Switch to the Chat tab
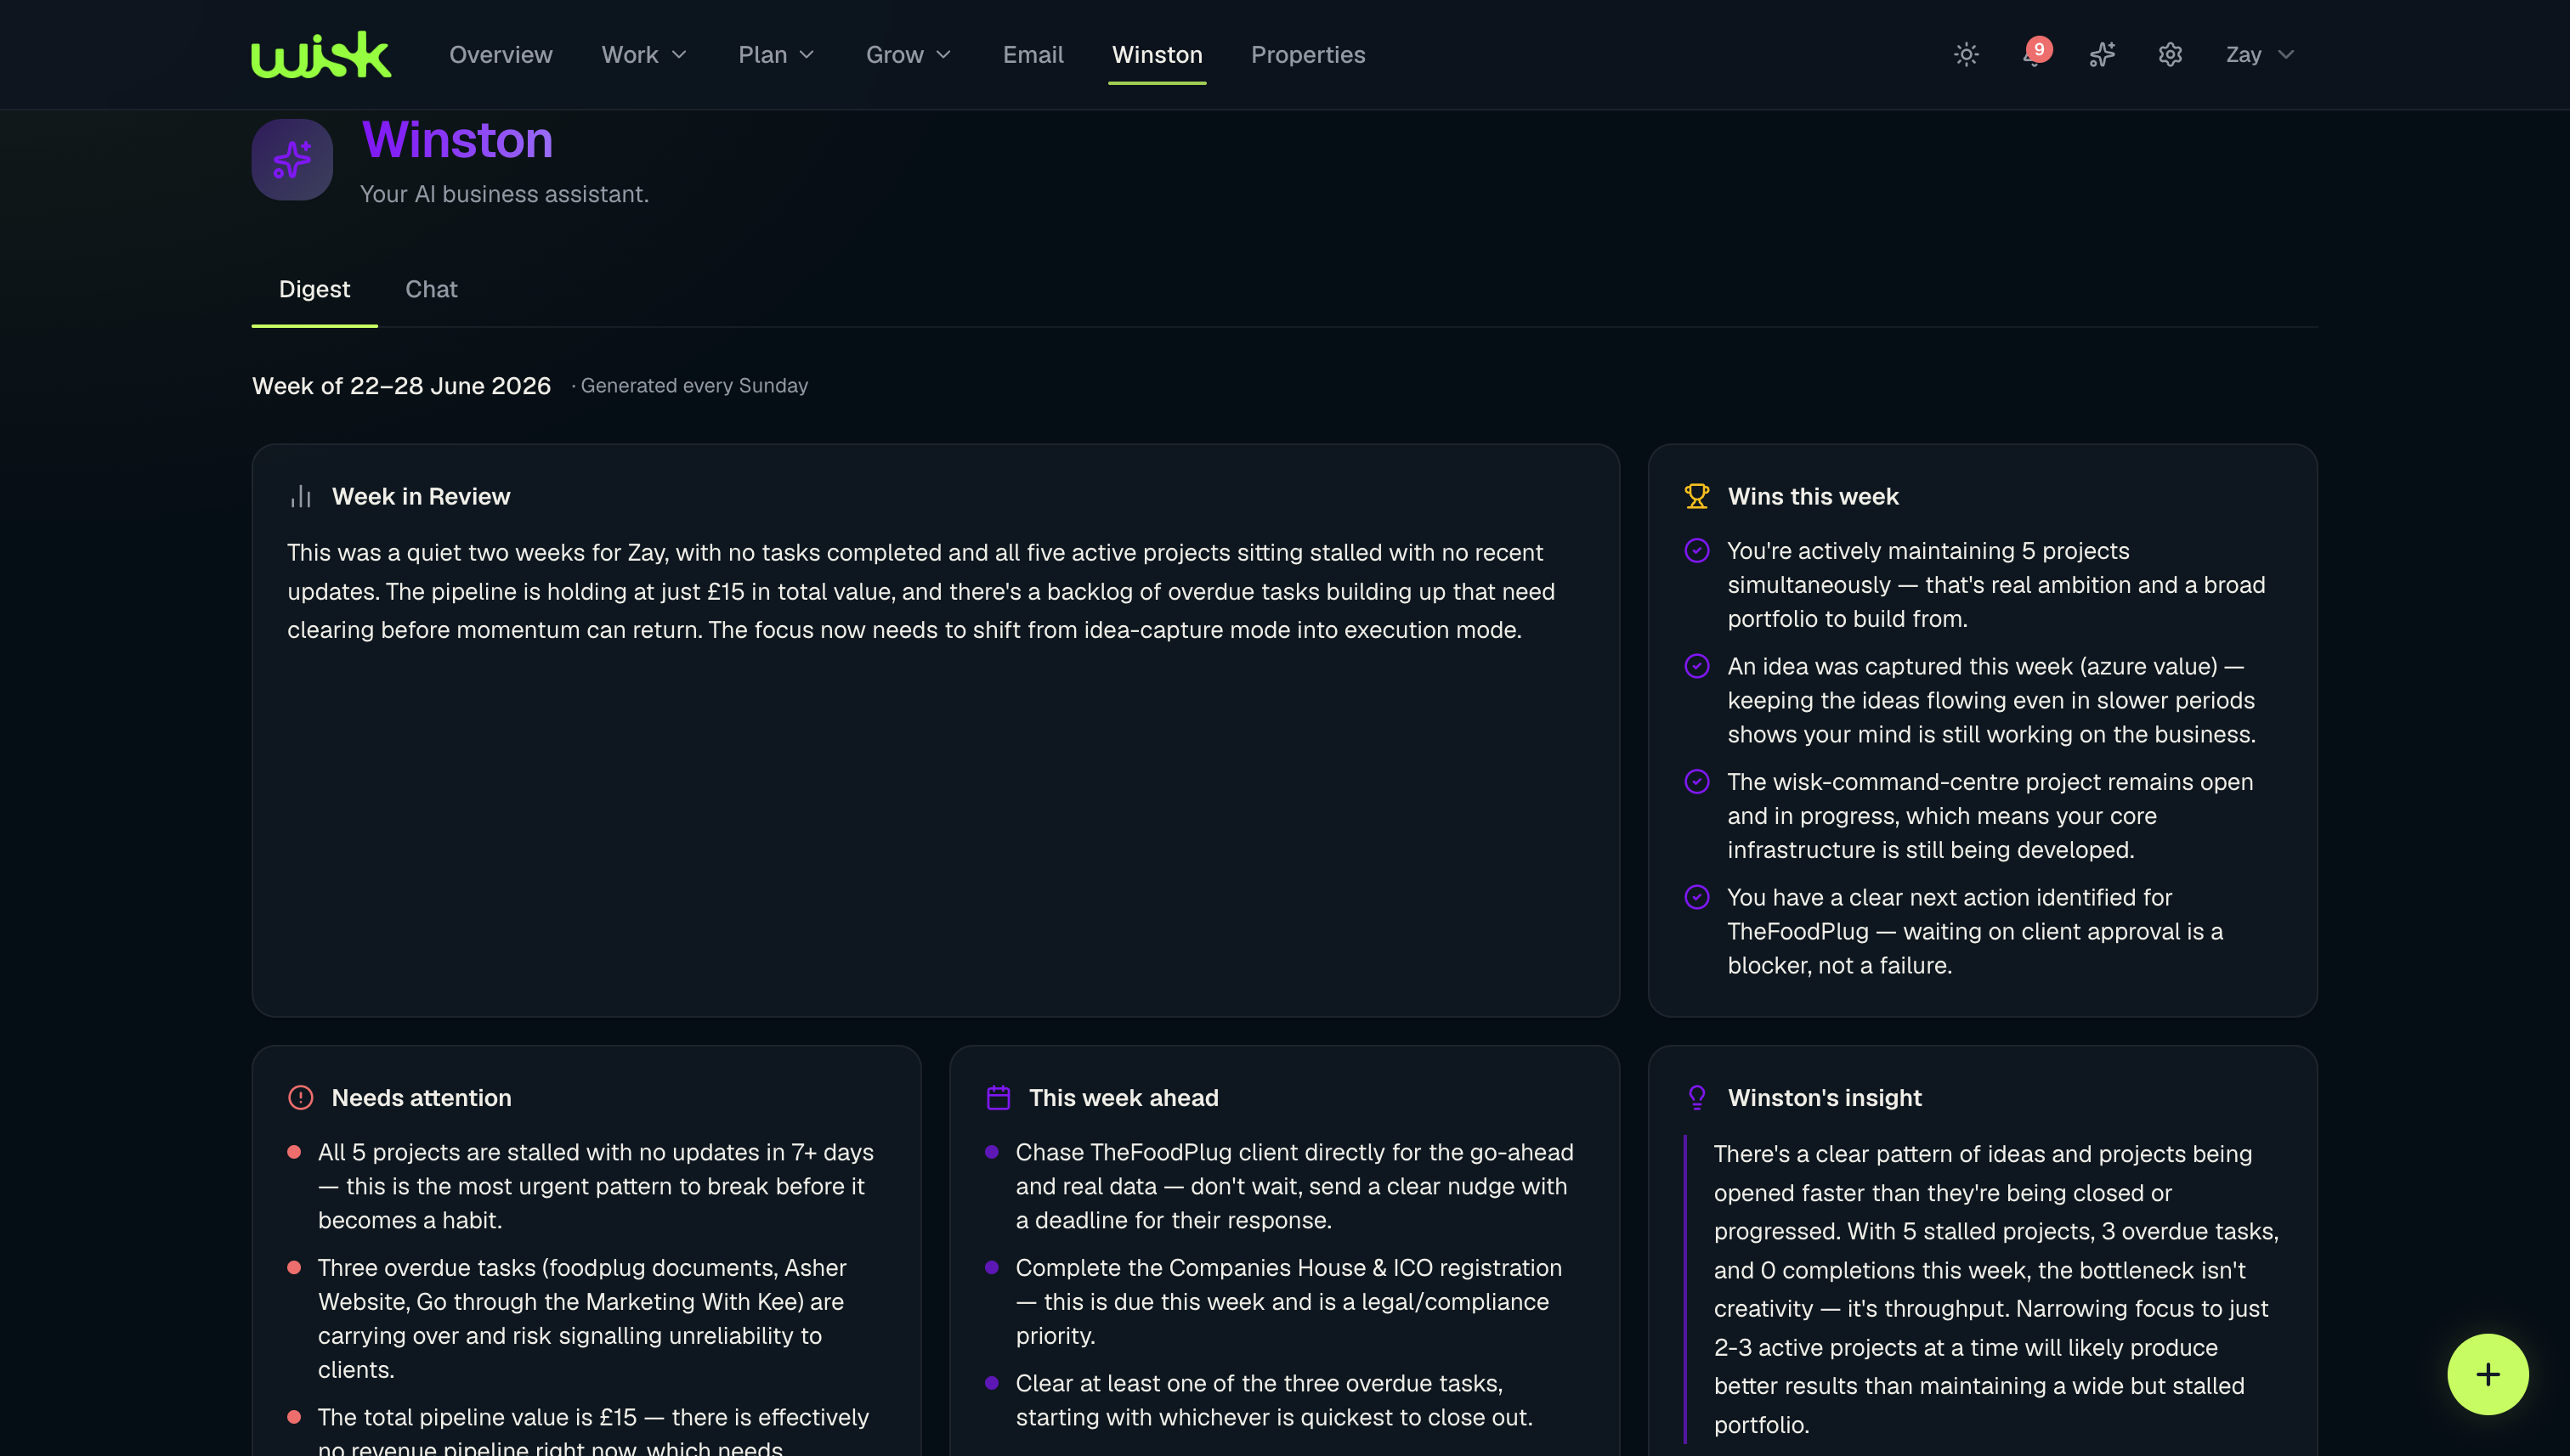This screenshot has height=1456, width=2570. click(431, 289)
